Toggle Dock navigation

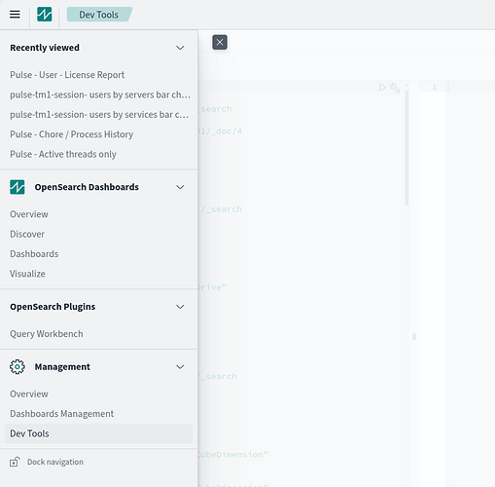tap(55, 462)
